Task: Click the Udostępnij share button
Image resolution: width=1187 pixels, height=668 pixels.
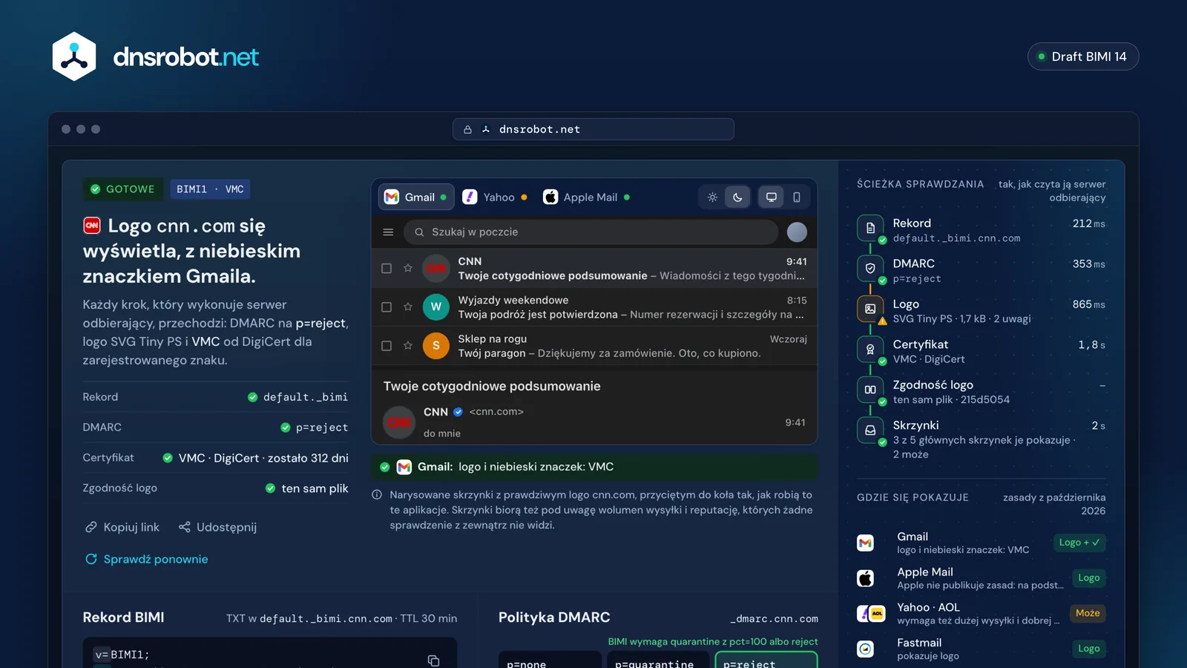Action: (x=217, y=527)
